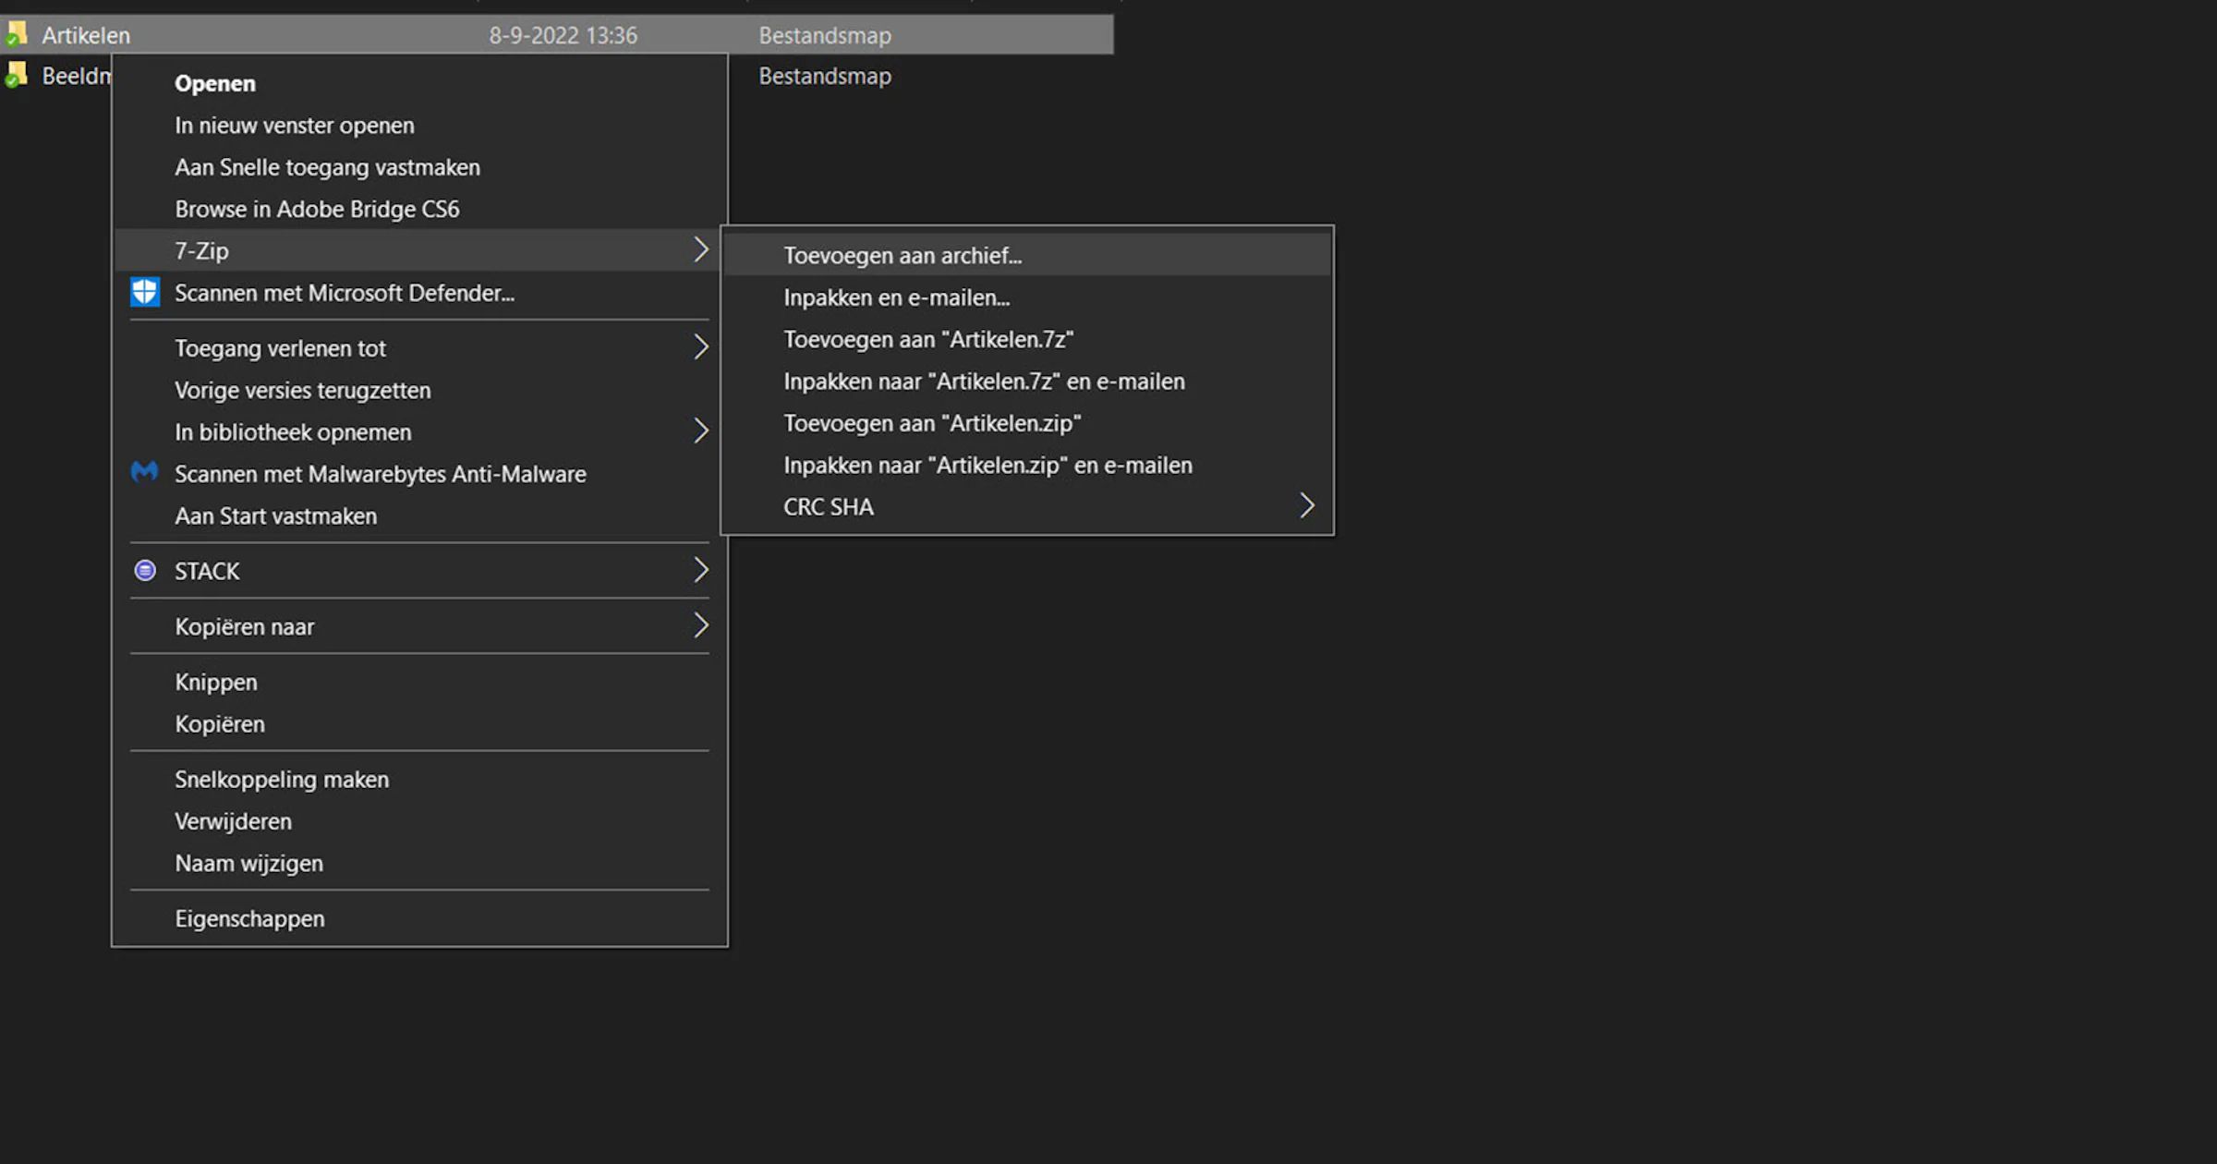Choose Toevoegen aan archief...
The image size is (2217, 1164).
(x=1027, y=255)
